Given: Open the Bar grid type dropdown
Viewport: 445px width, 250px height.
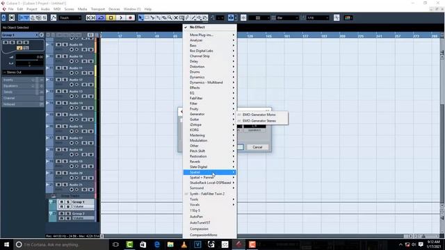Looking at the screenshot, I should 288,18.
